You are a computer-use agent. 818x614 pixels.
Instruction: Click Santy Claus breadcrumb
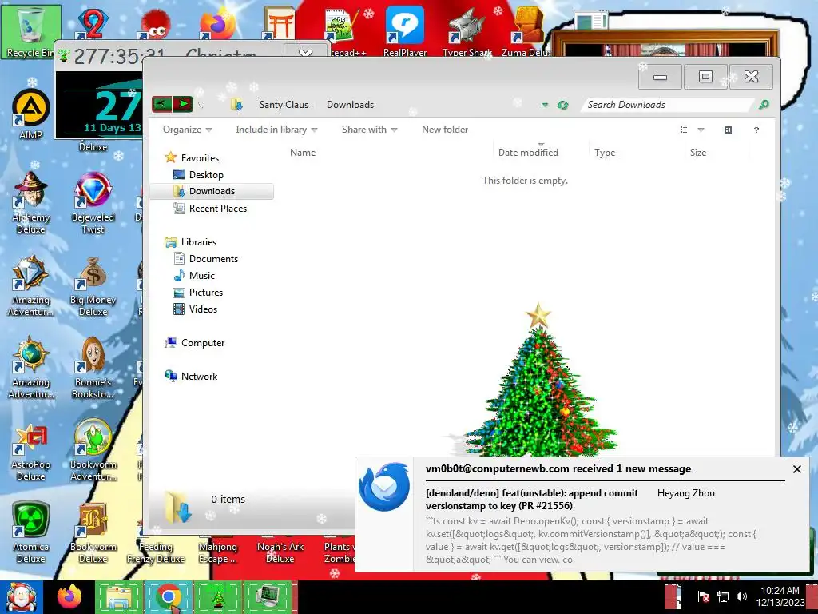pos(284,105)
